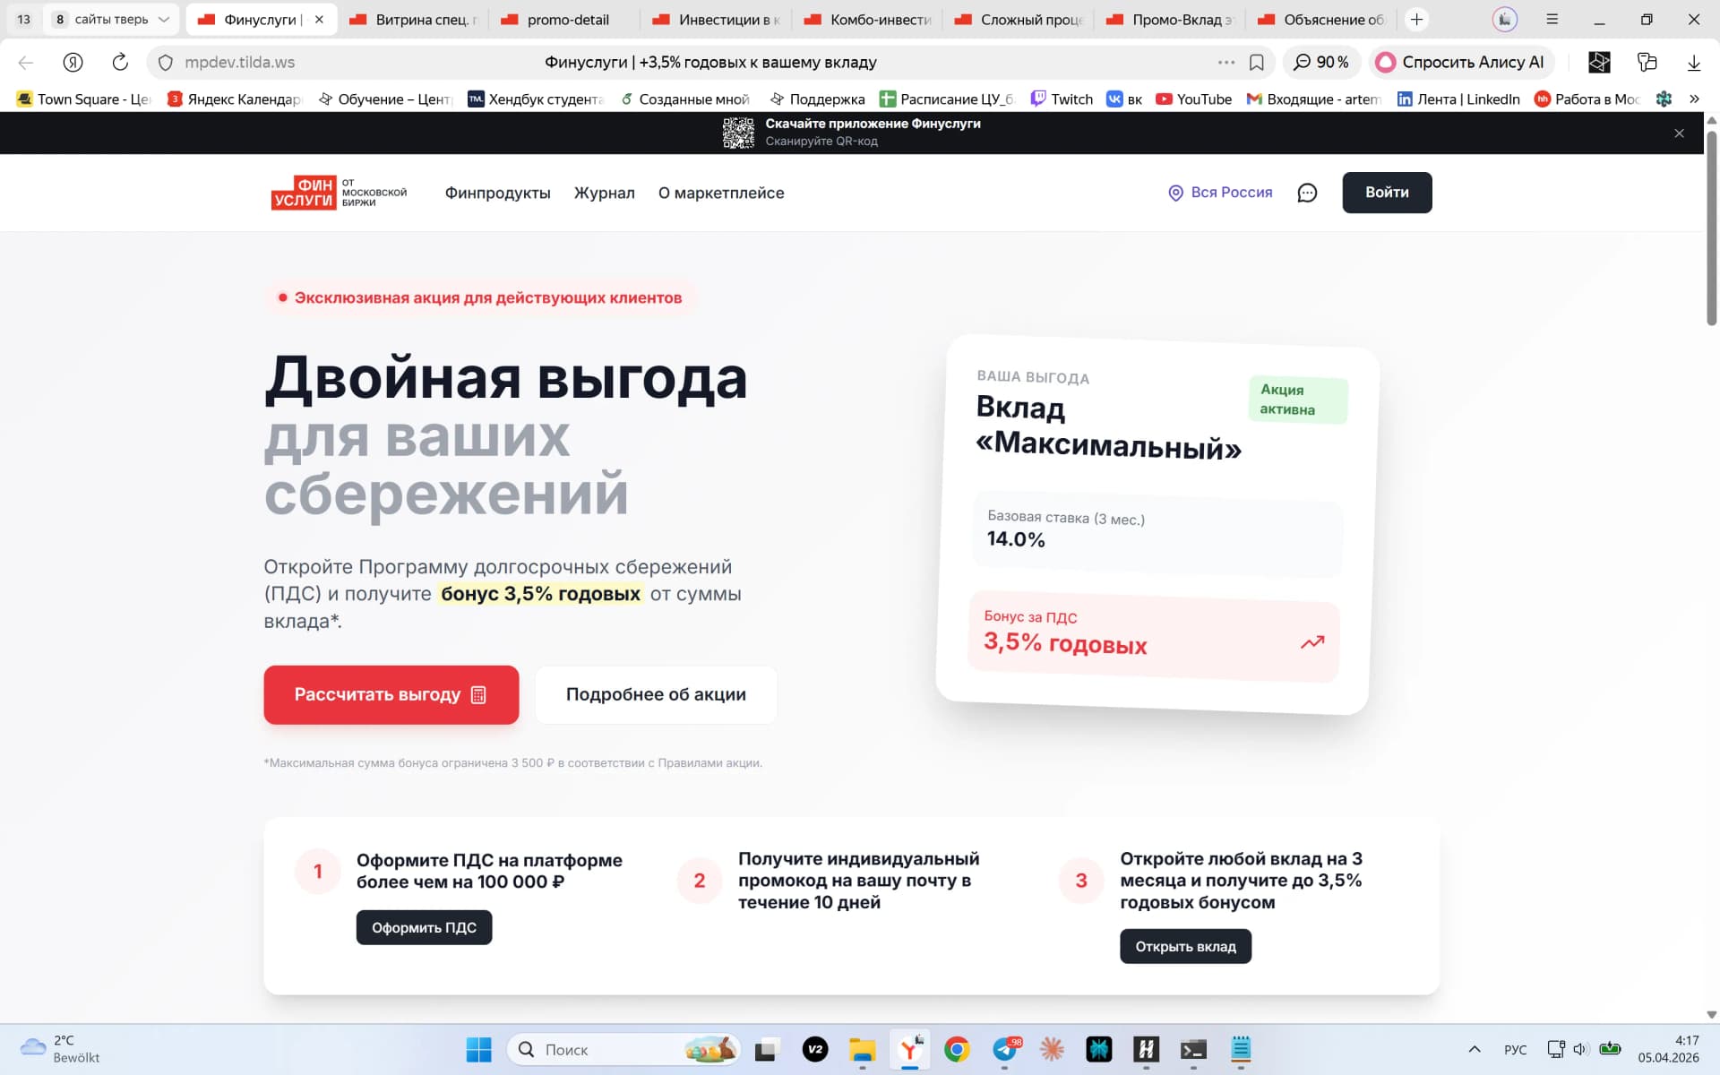This screenshot has width=1720, height=1075.
Task: Switch to Комбо-инвести tab
Action: click(x=869, y=19)
